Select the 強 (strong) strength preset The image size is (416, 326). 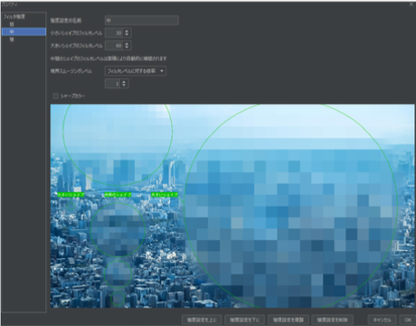click(12, 39)
